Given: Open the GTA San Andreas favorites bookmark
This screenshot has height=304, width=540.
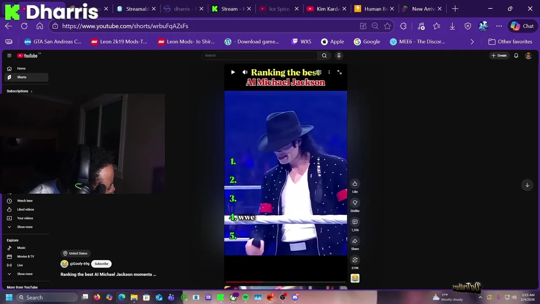Looking at the screenshot, I should point(53,41).
